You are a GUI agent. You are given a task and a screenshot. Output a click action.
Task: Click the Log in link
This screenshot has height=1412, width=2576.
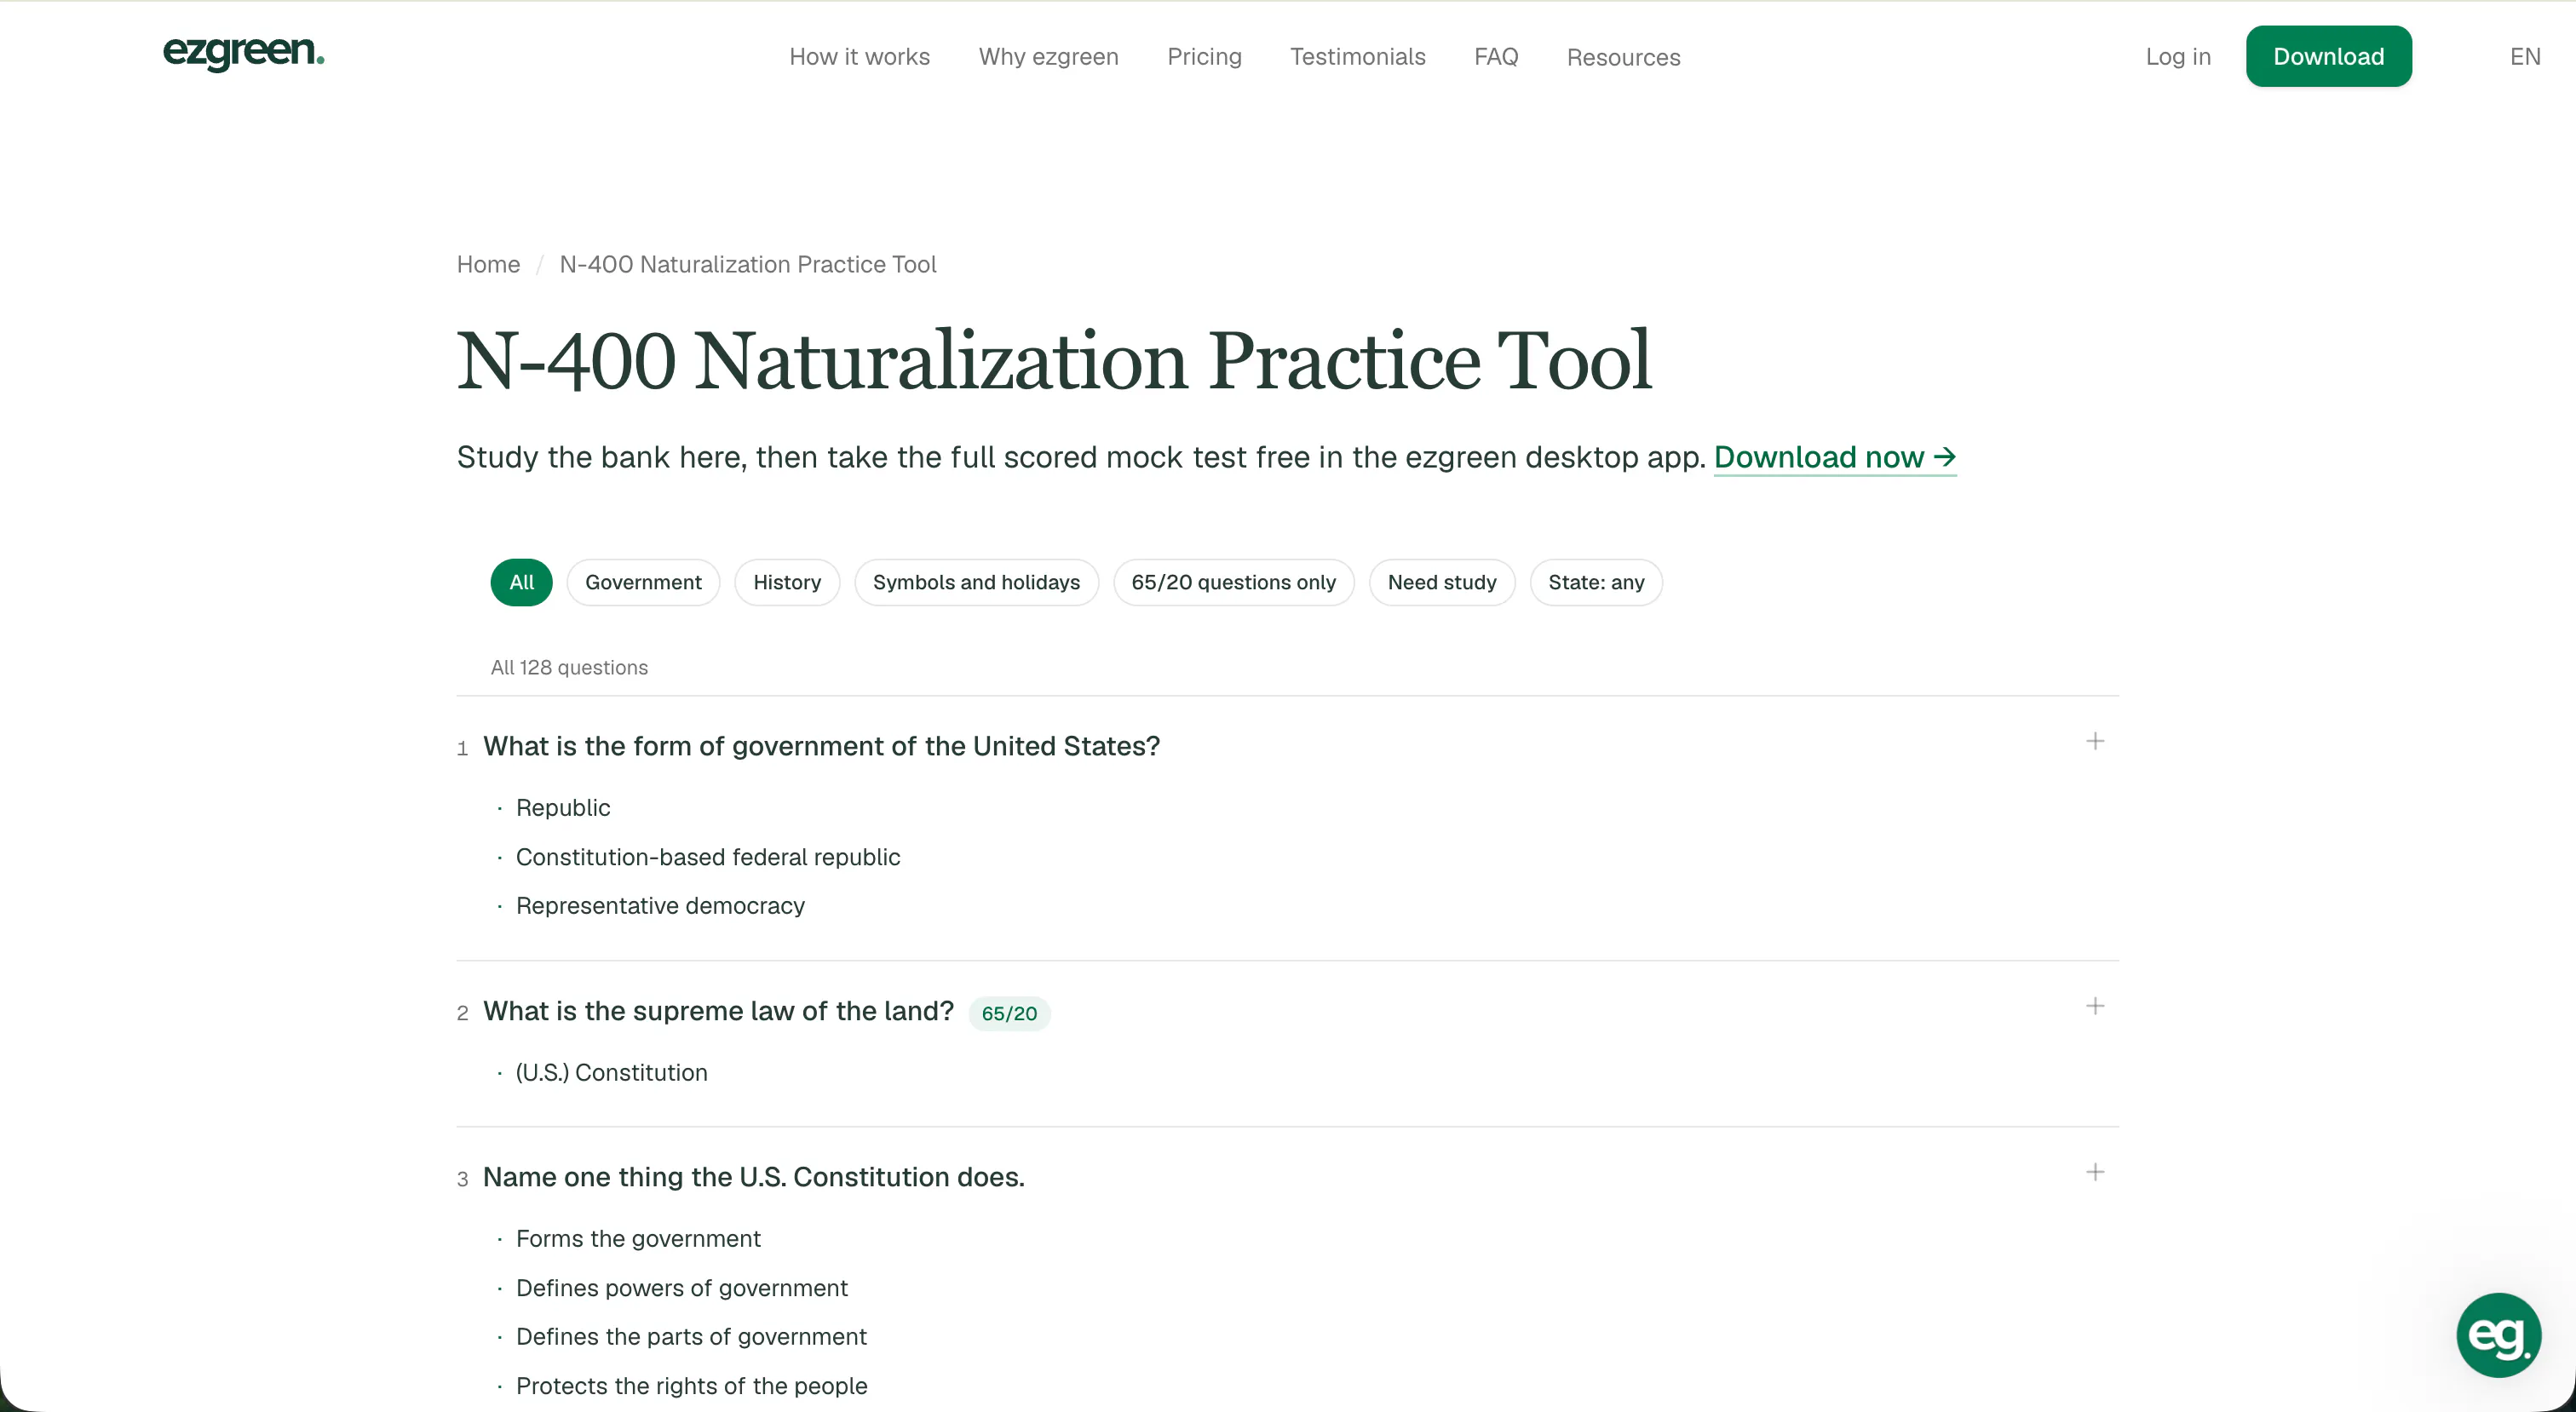tap(2178, 57)
